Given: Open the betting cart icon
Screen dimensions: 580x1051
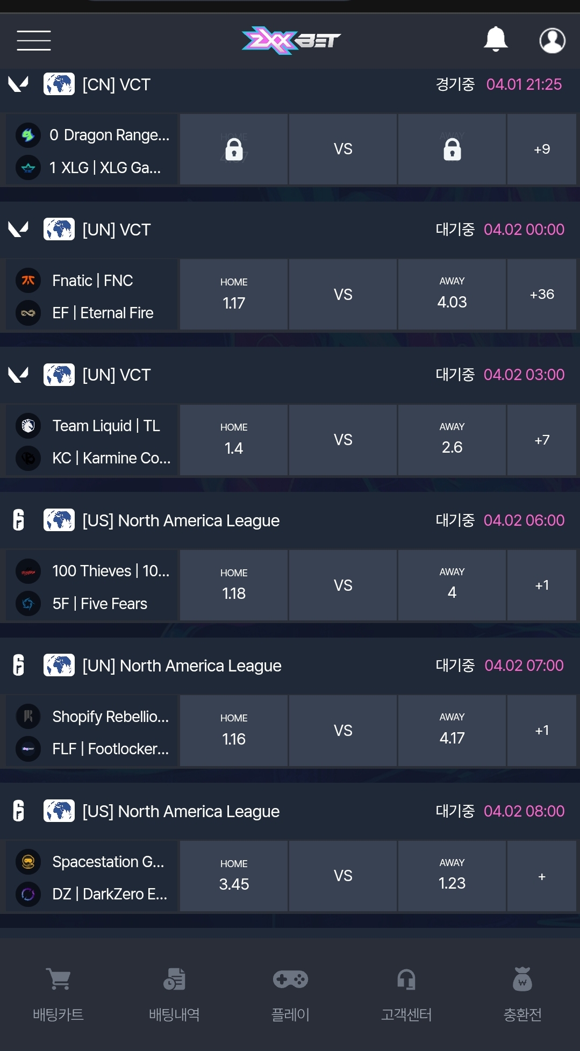Looking at the screenshot, I should click(x=58, y=979).
